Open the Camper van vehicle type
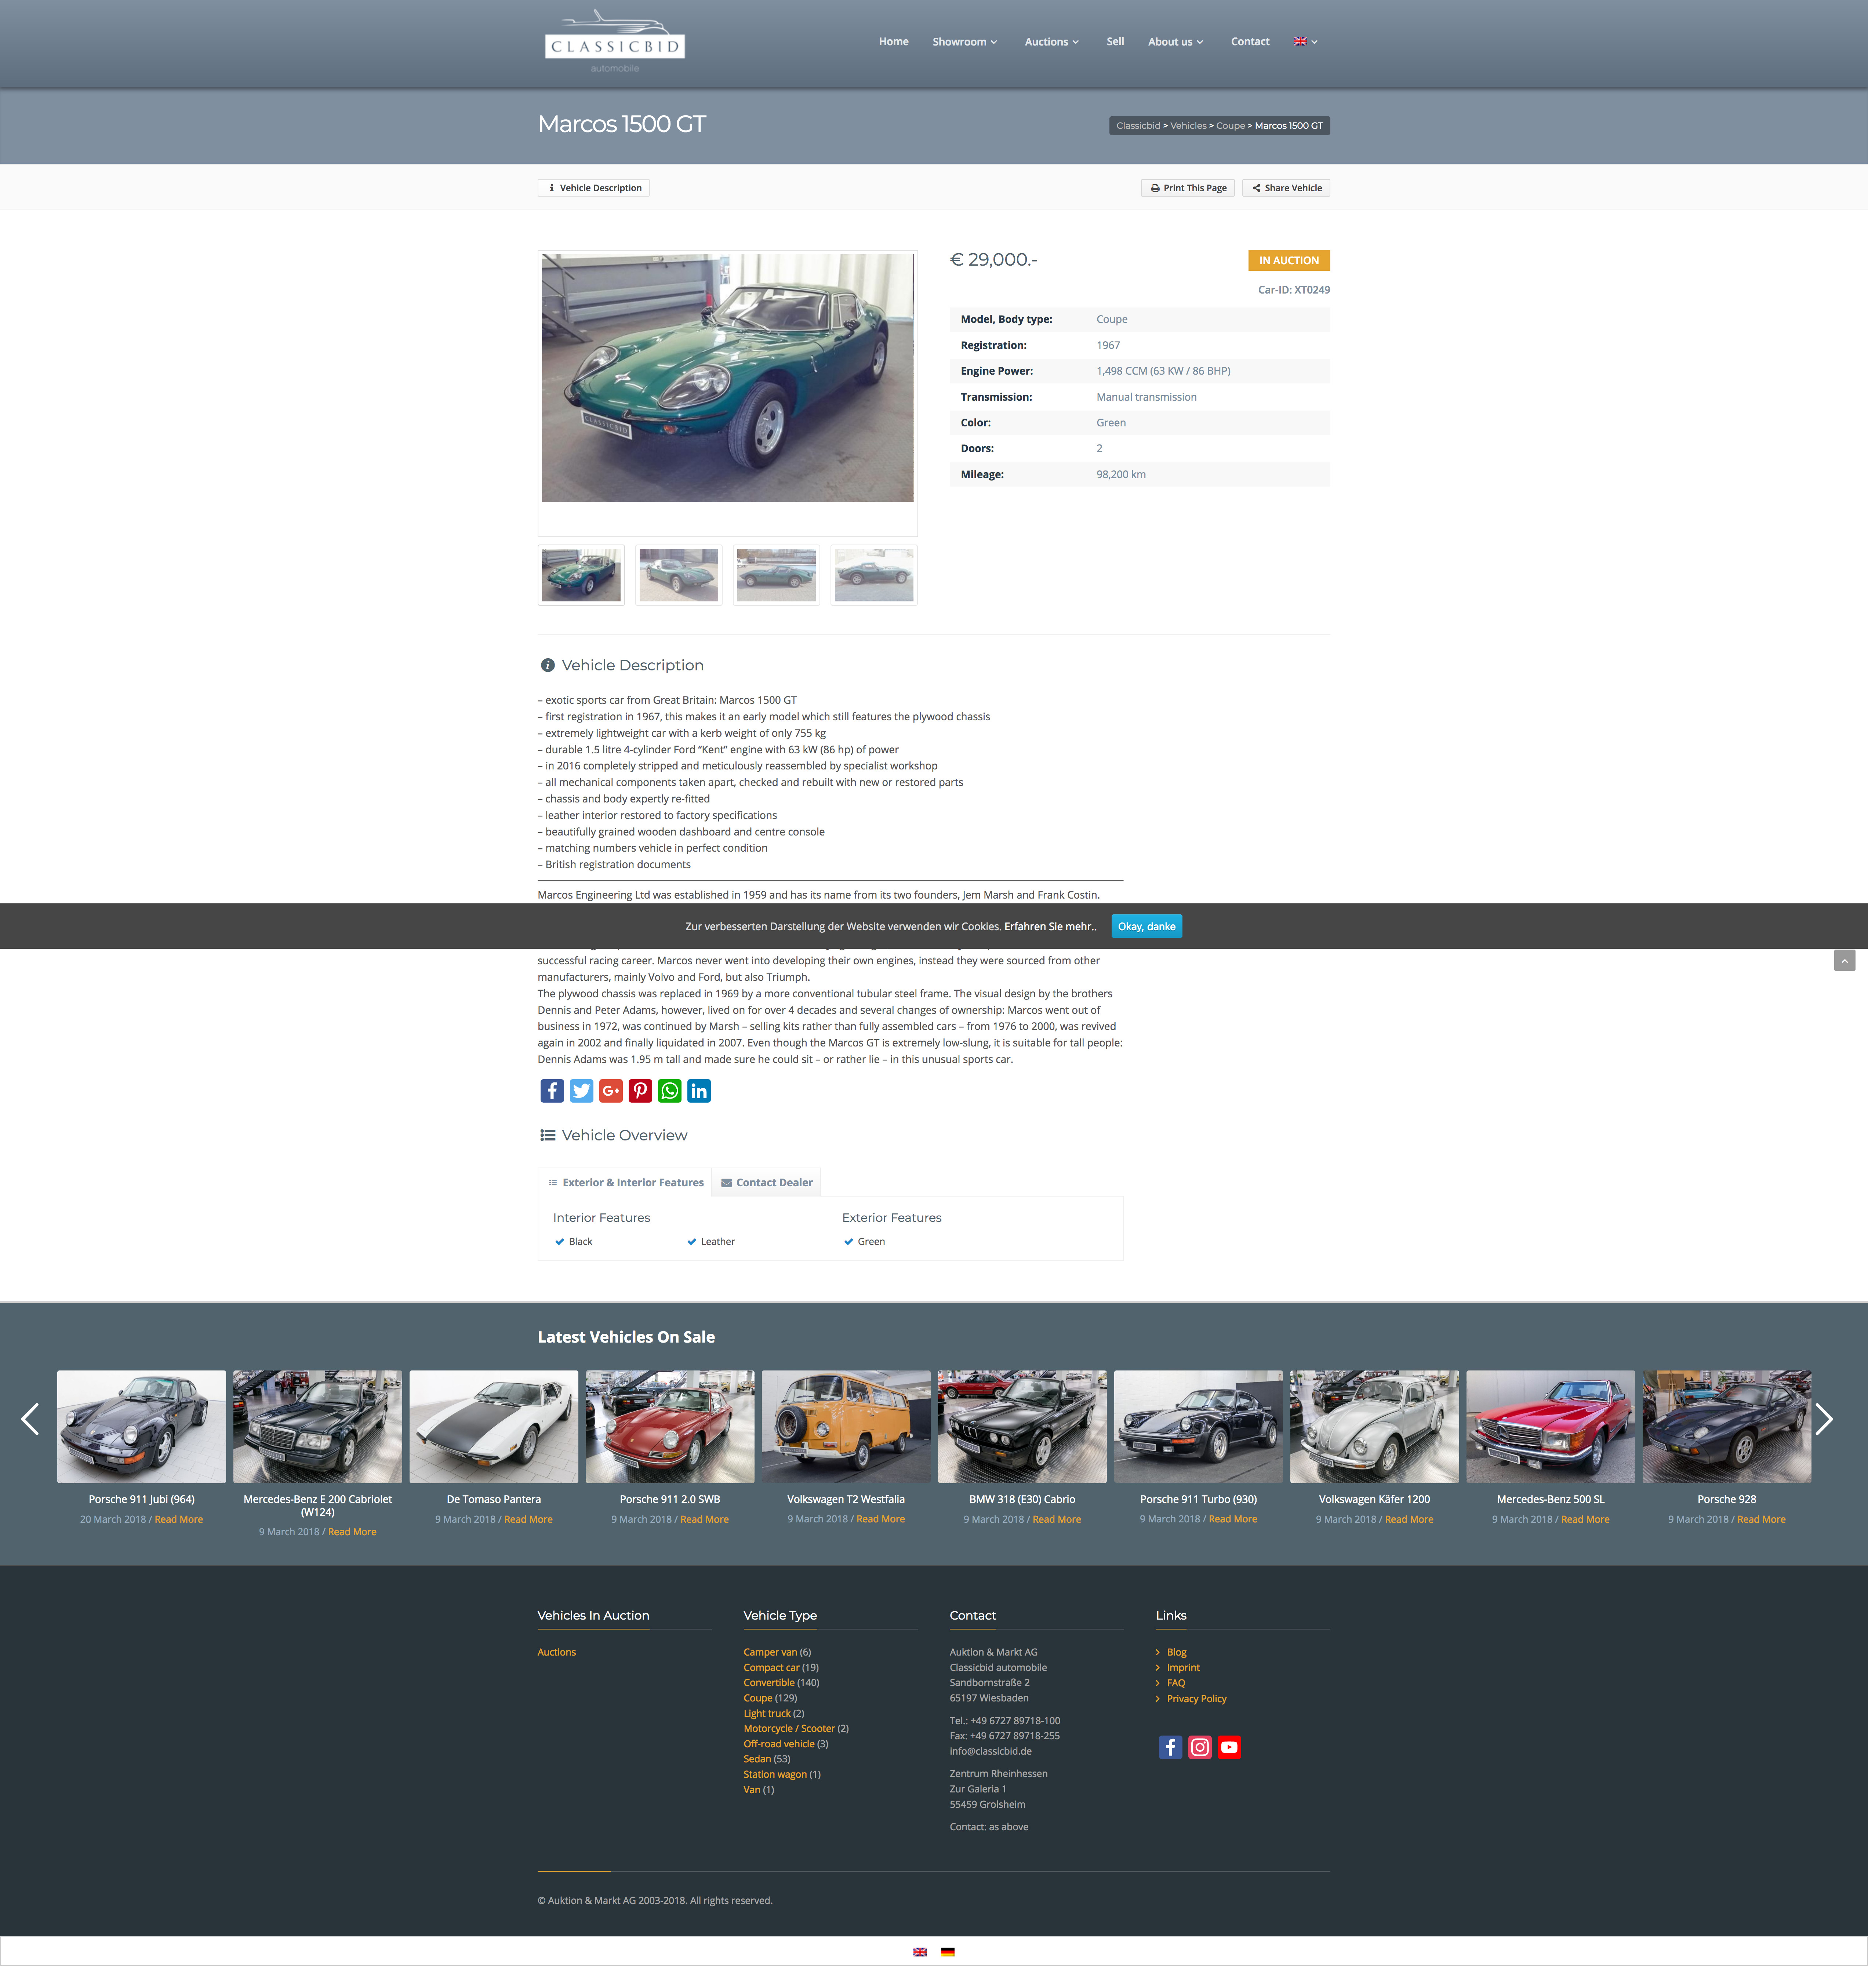Viewport: 1868px width, 1988px height. [770, 1652]
